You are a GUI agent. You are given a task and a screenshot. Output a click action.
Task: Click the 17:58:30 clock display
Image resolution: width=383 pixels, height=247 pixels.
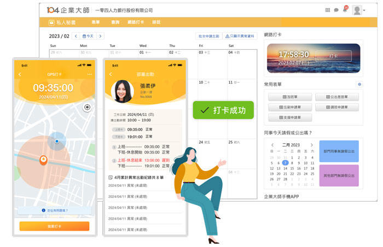[x=294, y=55]
